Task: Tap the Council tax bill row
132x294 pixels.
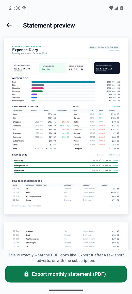Action: point(96,129)
